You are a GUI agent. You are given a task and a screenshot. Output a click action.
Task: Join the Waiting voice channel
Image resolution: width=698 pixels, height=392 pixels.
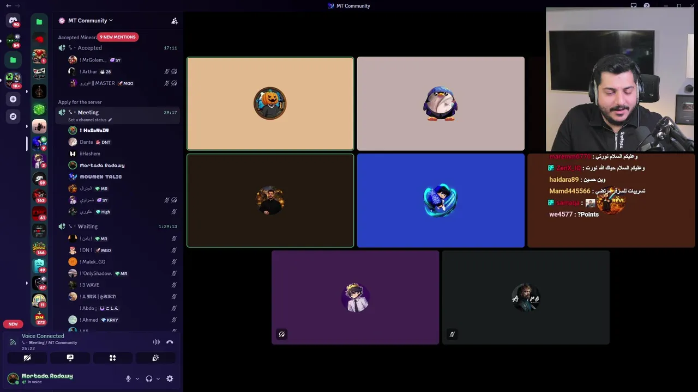point(118,226)
